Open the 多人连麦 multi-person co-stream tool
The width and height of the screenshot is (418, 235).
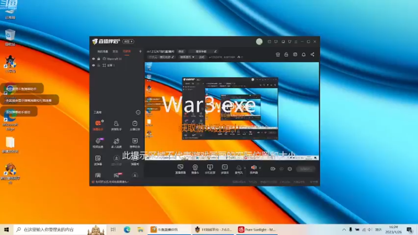116,143
